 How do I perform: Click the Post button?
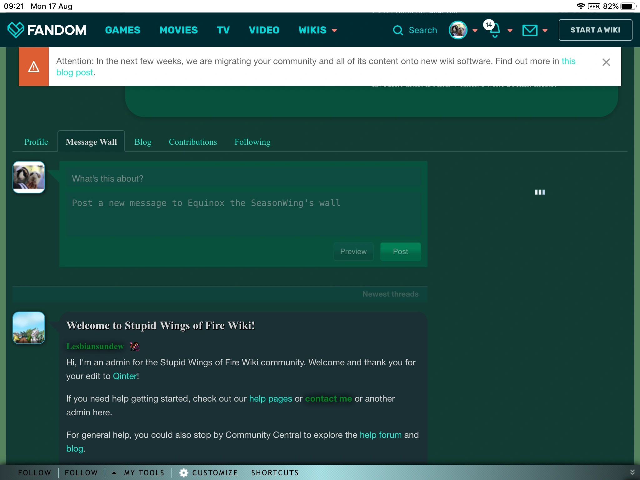[400, 252]
